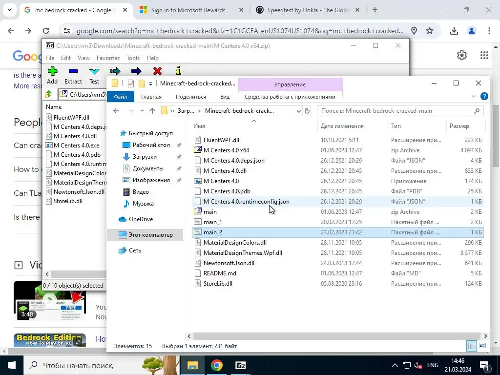Open Google settings gear icon
500x375 pixels.
462,55
